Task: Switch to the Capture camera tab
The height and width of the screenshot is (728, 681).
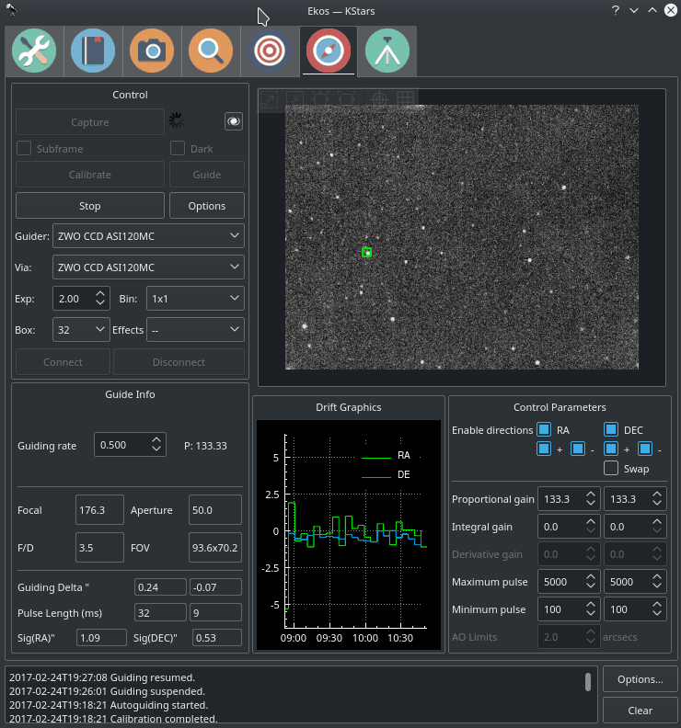Action: 152,51
